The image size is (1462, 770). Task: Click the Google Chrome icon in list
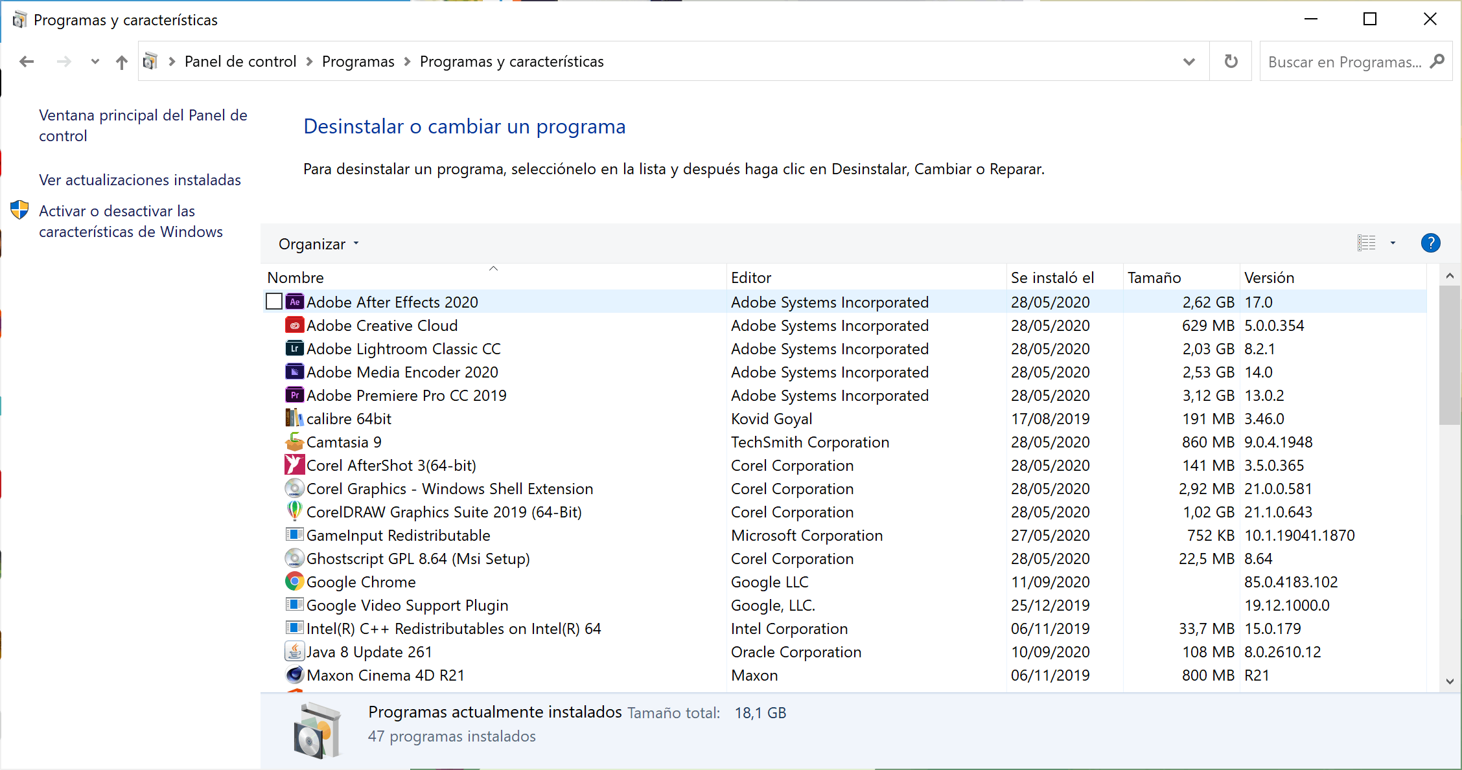point(295,582)
